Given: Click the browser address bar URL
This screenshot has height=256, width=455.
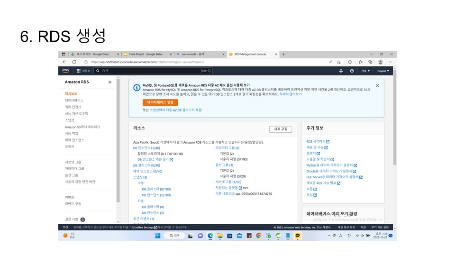Looking at the screenshot, I should click(x=147, y=62).
